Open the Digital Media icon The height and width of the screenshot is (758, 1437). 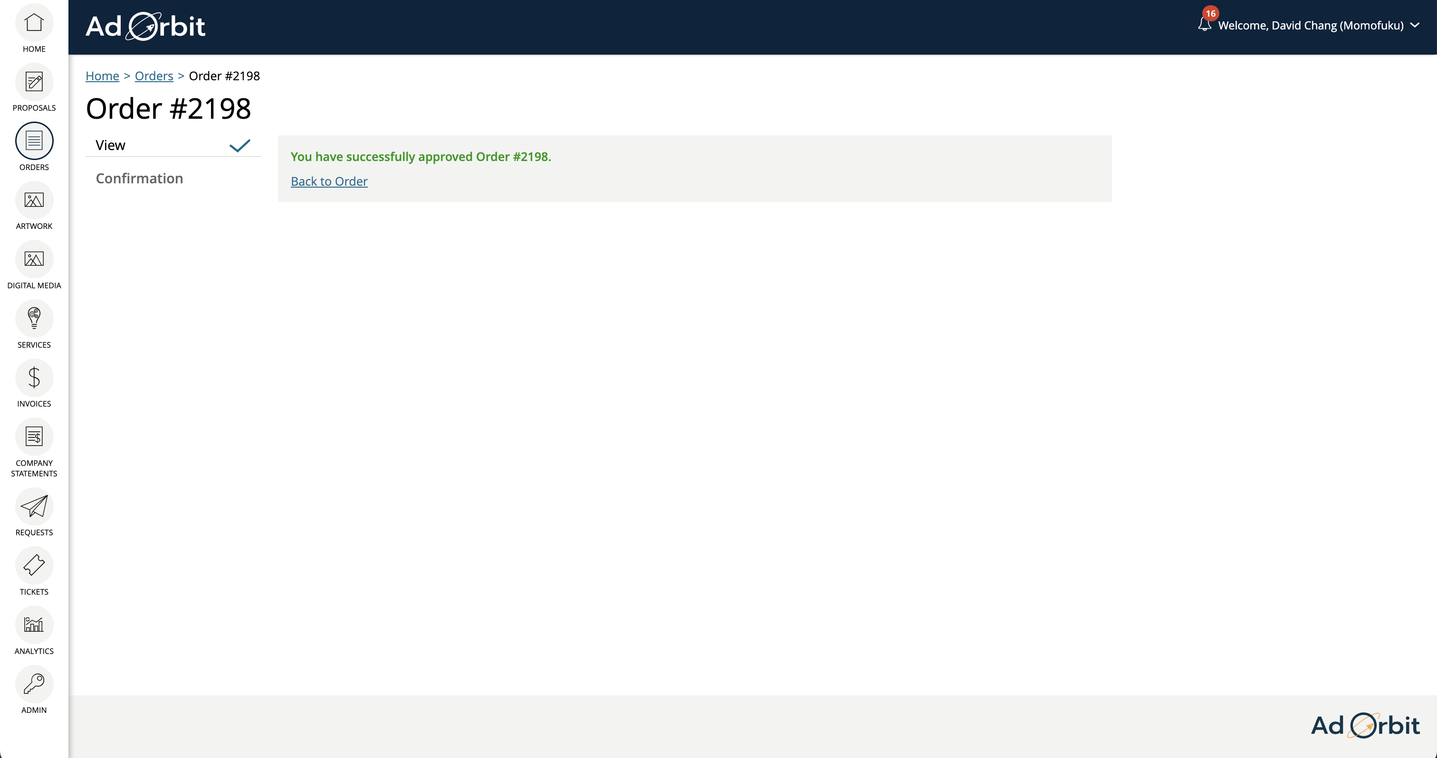pos(34,260)
